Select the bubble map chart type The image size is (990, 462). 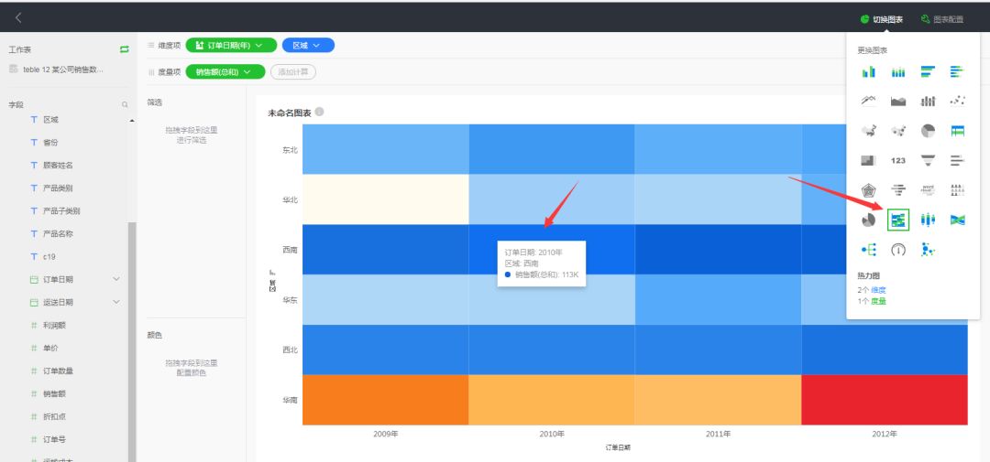(x=897, y=131)
